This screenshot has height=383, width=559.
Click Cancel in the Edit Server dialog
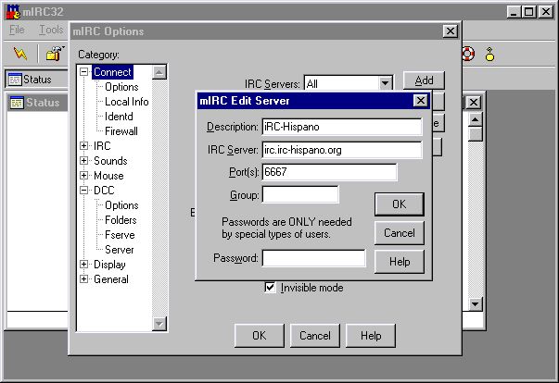pyautogui.click(x=400, y=233)
